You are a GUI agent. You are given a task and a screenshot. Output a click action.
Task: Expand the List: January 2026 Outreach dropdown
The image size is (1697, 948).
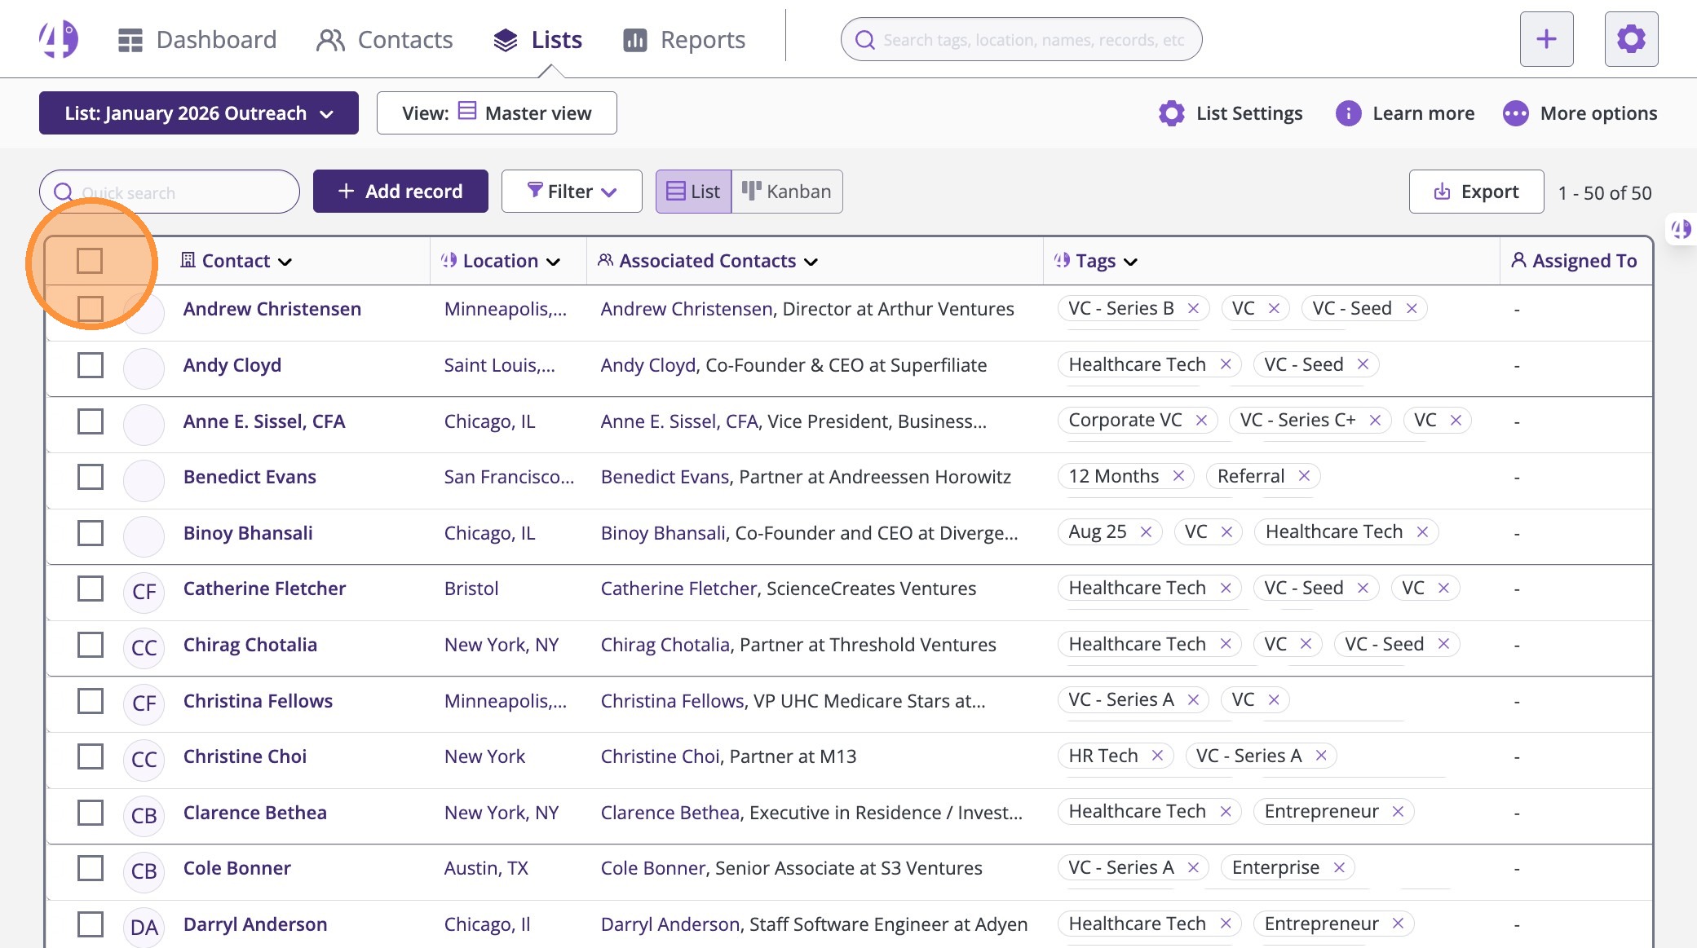tap(199, 113)
